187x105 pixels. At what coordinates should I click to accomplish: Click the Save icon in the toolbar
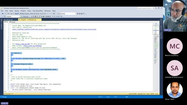pos(16,14)
